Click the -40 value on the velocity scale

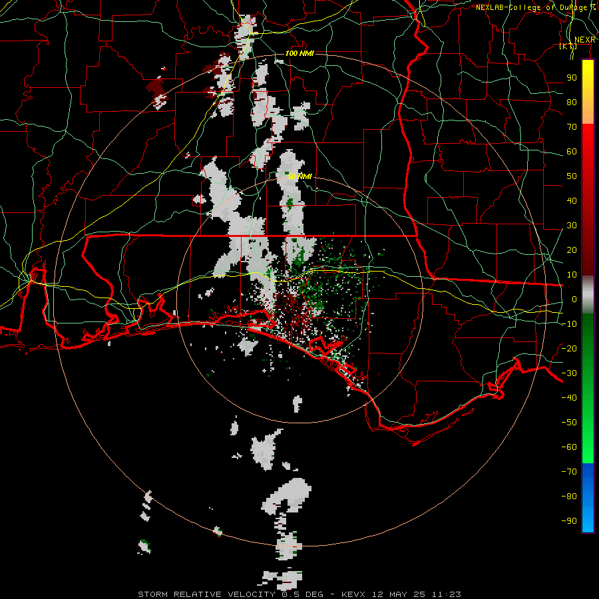[x=569, y=398]
